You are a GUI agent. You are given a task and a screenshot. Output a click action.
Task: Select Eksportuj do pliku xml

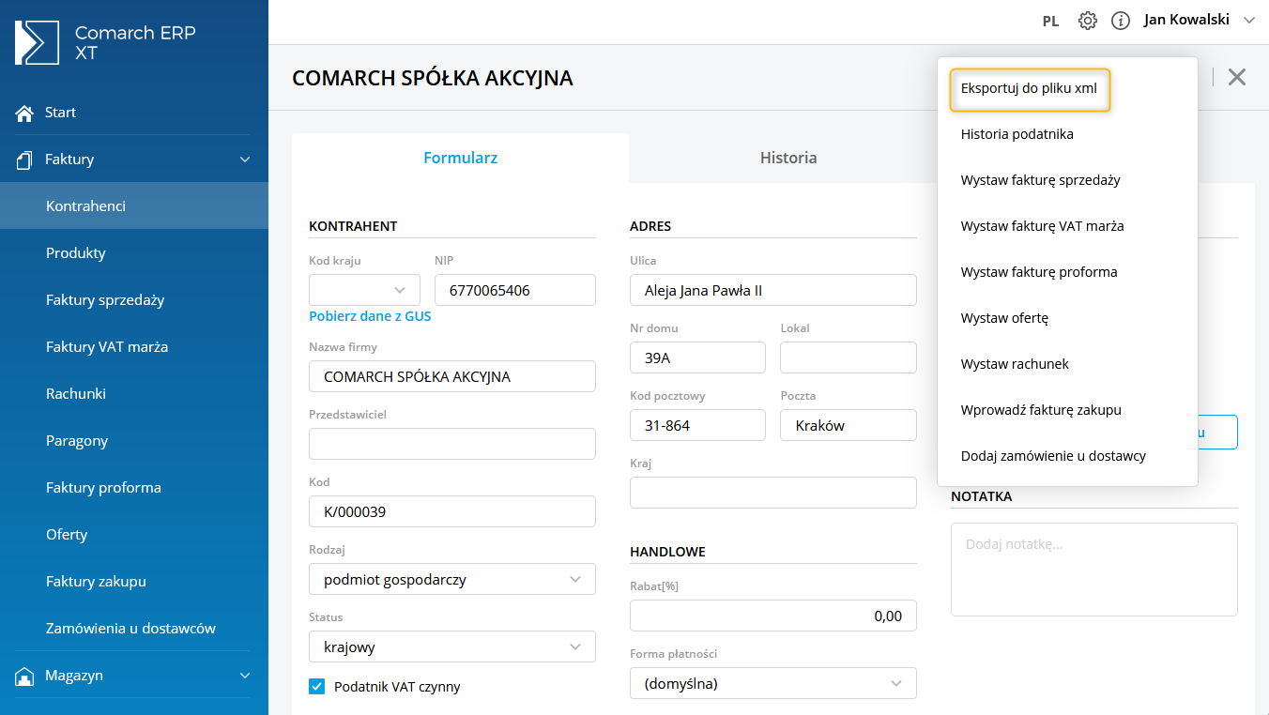click(1030, 89)
